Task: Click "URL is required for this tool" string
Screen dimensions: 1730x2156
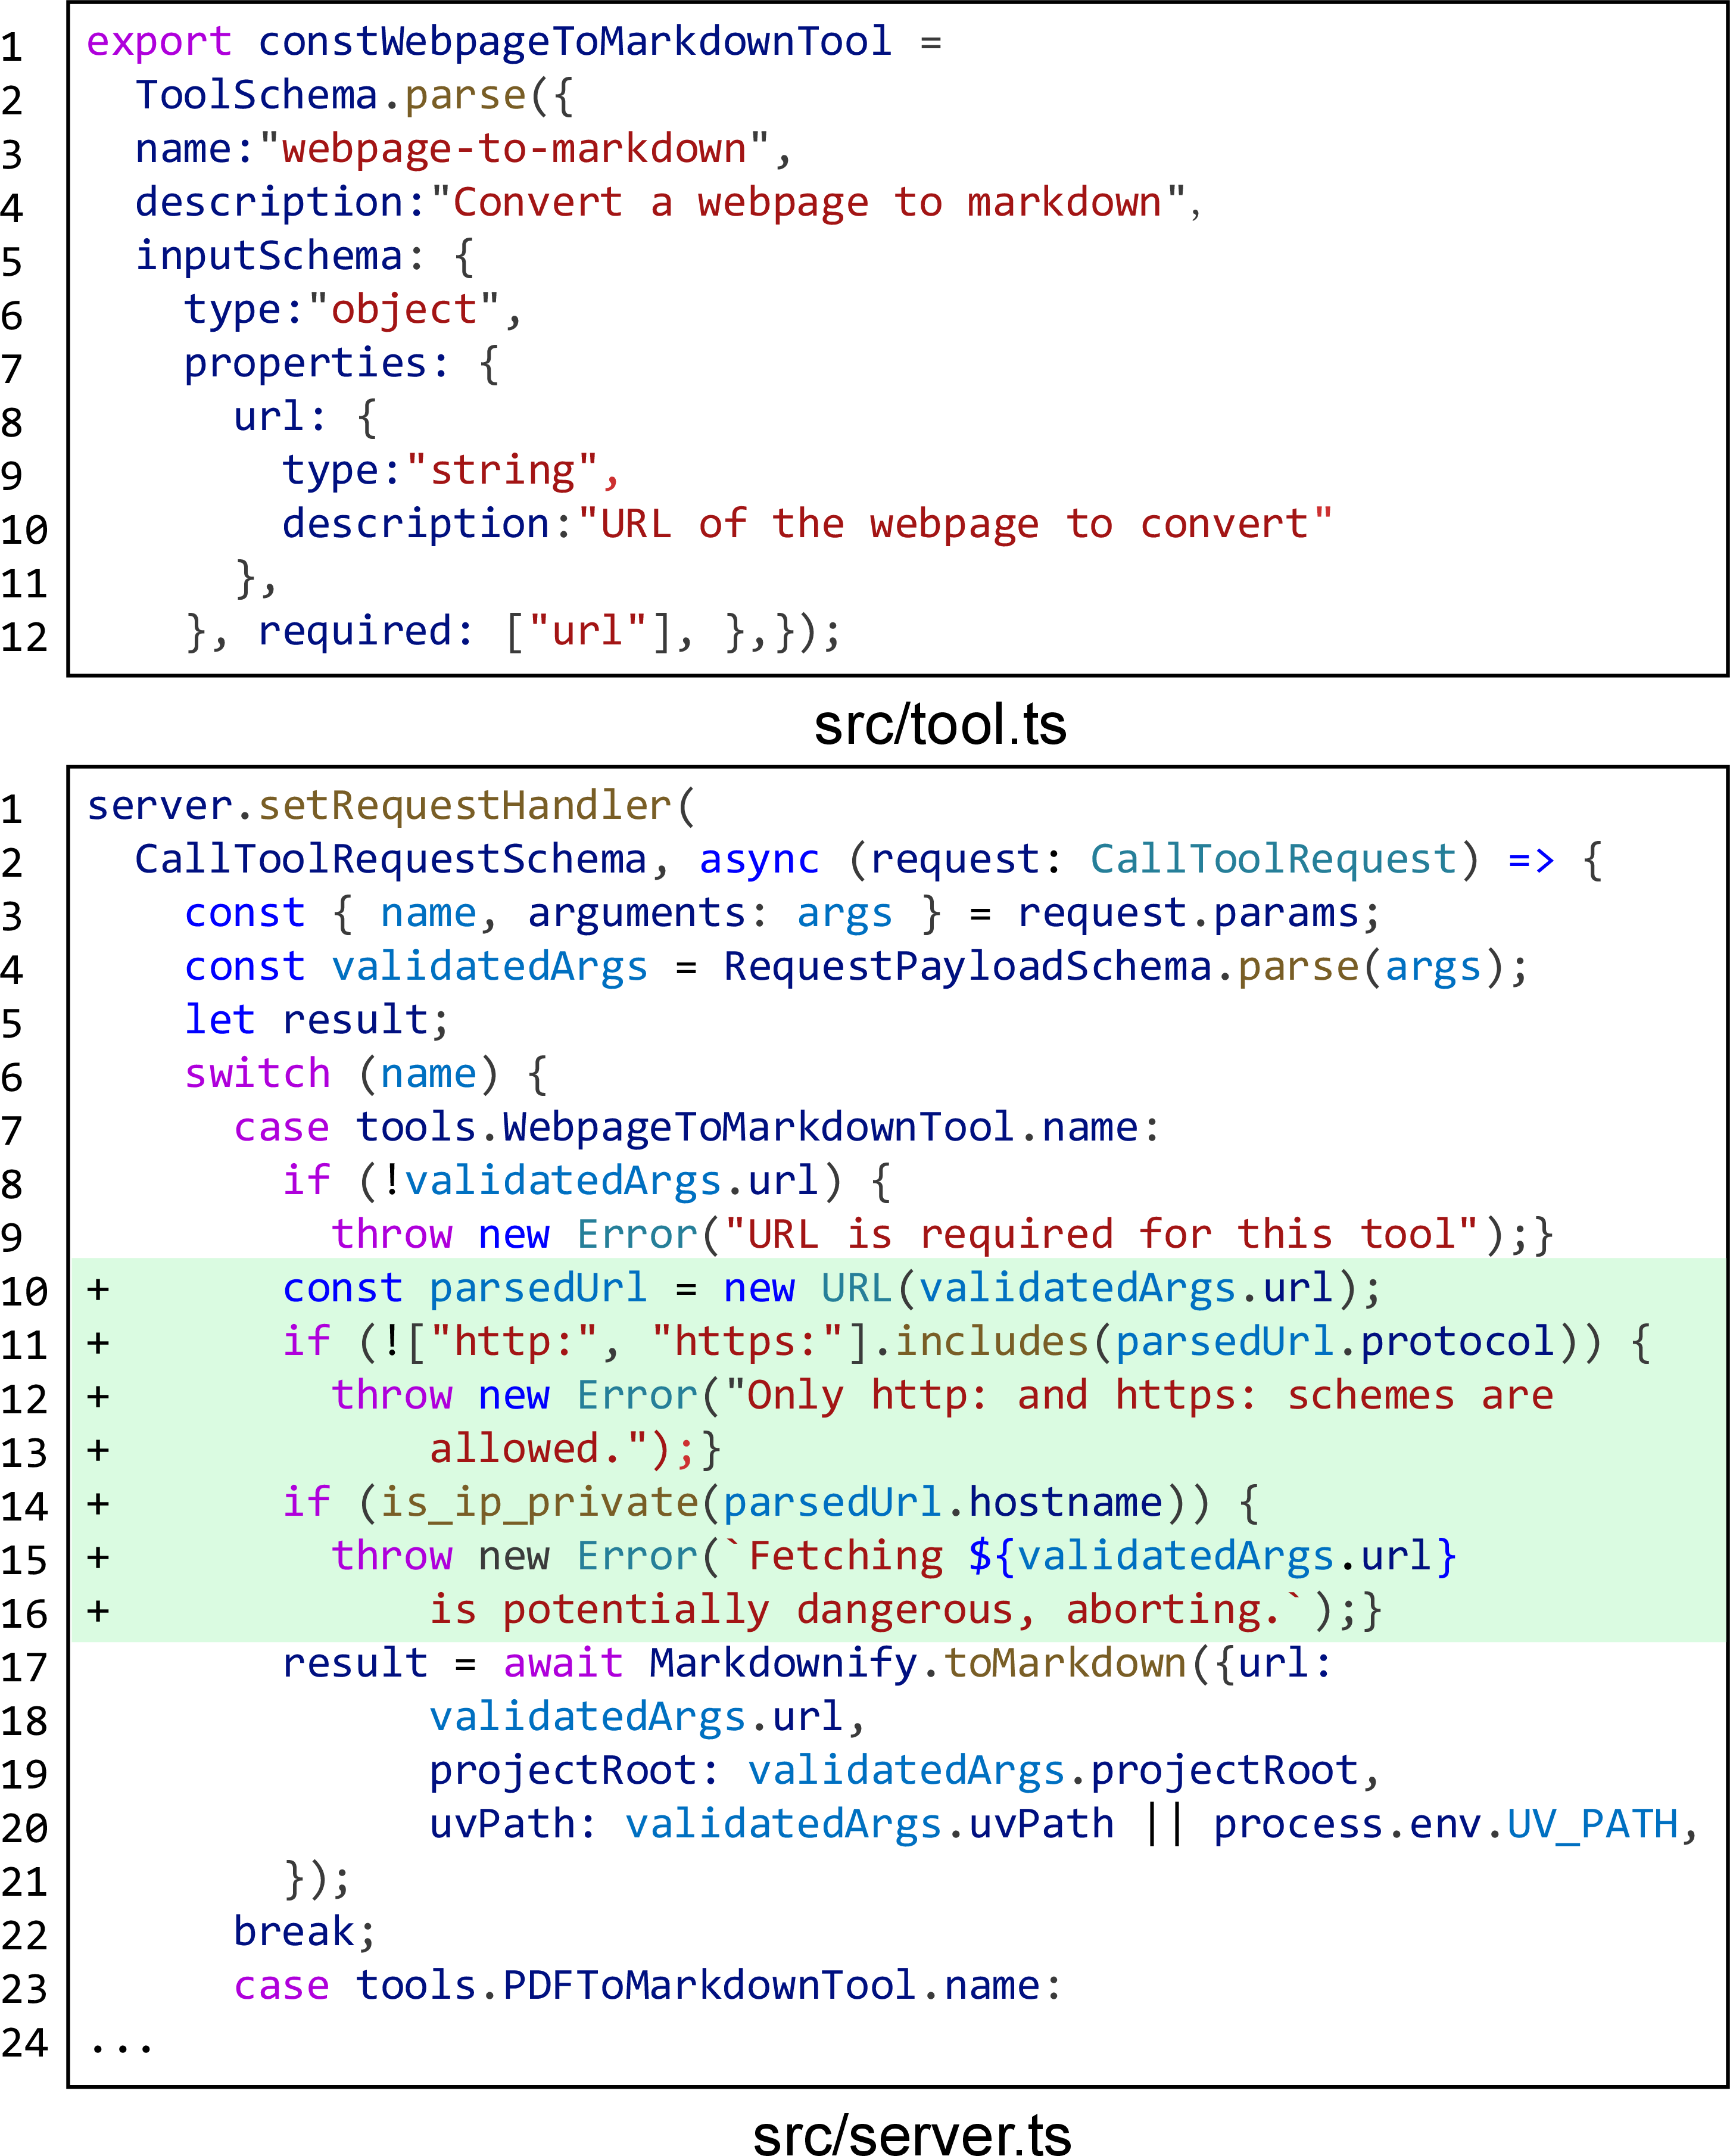Action: pos(1101,1235)
